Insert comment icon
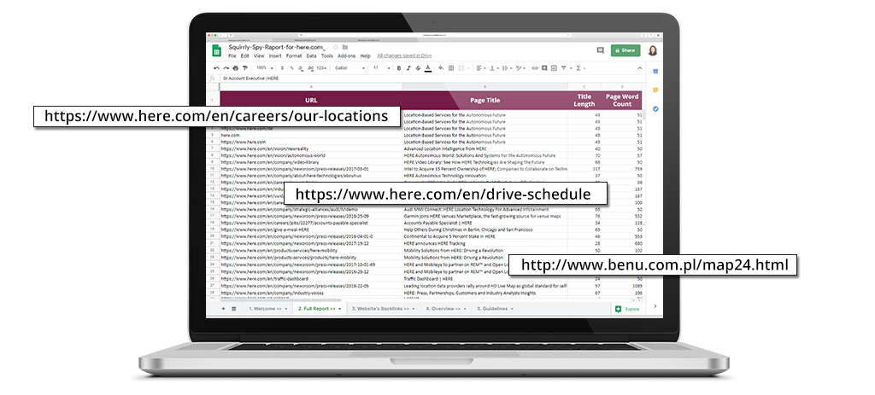The height and width of the screenshot is (395, 875). tap(544, 68)
